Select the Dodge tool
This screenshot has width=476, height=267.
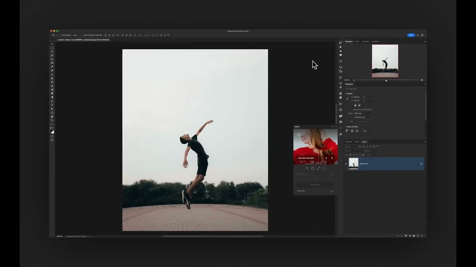(52, 97)
